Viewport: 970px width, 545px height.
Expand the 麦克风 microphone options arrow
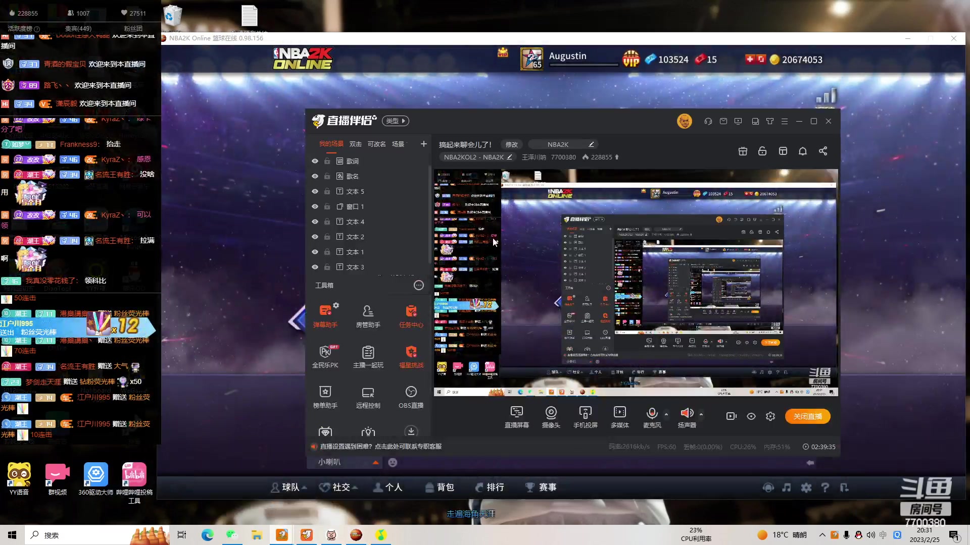coord(666,414)
